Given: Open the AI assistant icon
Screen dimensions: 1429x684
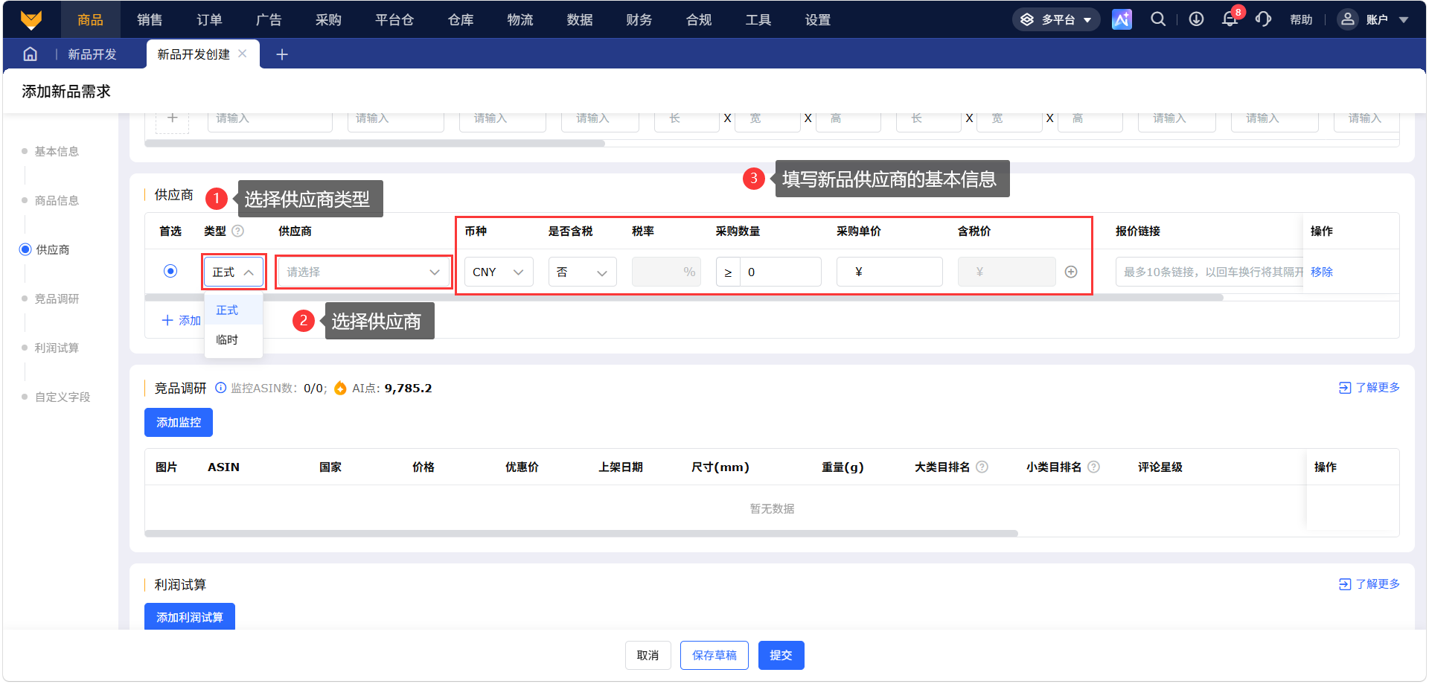Looking at the screenshot, I should (1122, 19).
